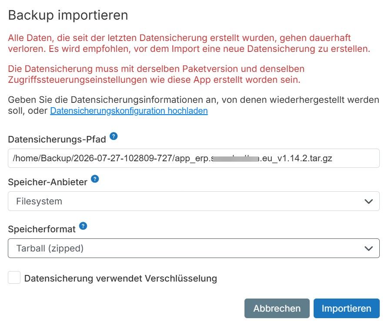Click the red data-loss warning paragraph
388x326 pixels.
(x=189, y=43)
